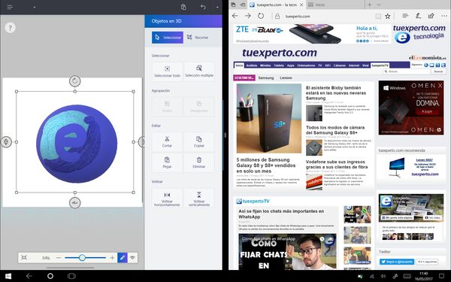Click the Twitter Seguir button
This screenshot has width=451, height=282.
(x=397, y=262)
